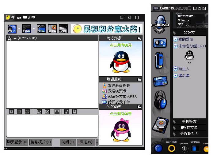Switch to 手机好友 tab

[189, 121]
